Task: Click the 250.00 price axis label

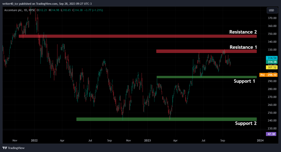Action: (272, 113)
